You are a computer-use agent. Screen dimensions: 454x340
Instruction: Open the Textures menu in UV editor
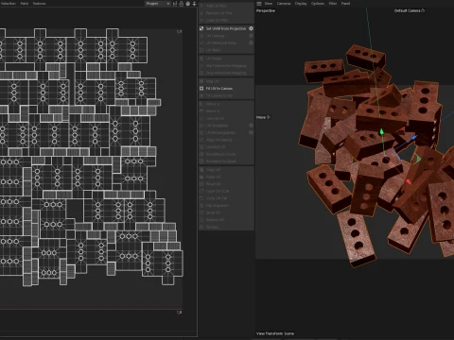click(39, 4)
